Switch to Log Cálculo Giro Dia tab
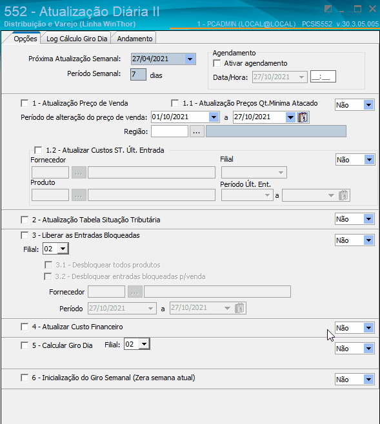This screenshot has height=424, width=380. point(77,39)
